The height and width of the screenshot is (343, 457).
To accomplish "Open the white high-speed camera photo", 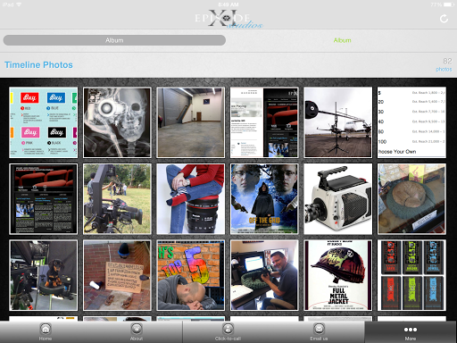I will [337, 199].
